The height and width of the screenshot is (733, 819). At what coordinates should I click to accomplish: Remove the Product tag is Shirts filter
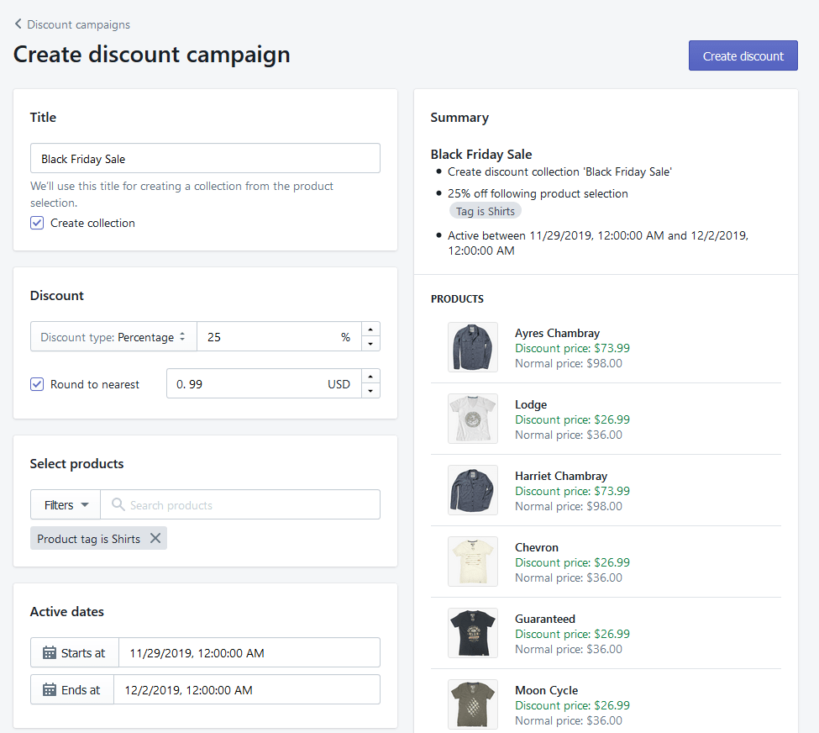(x=155, y=538)
